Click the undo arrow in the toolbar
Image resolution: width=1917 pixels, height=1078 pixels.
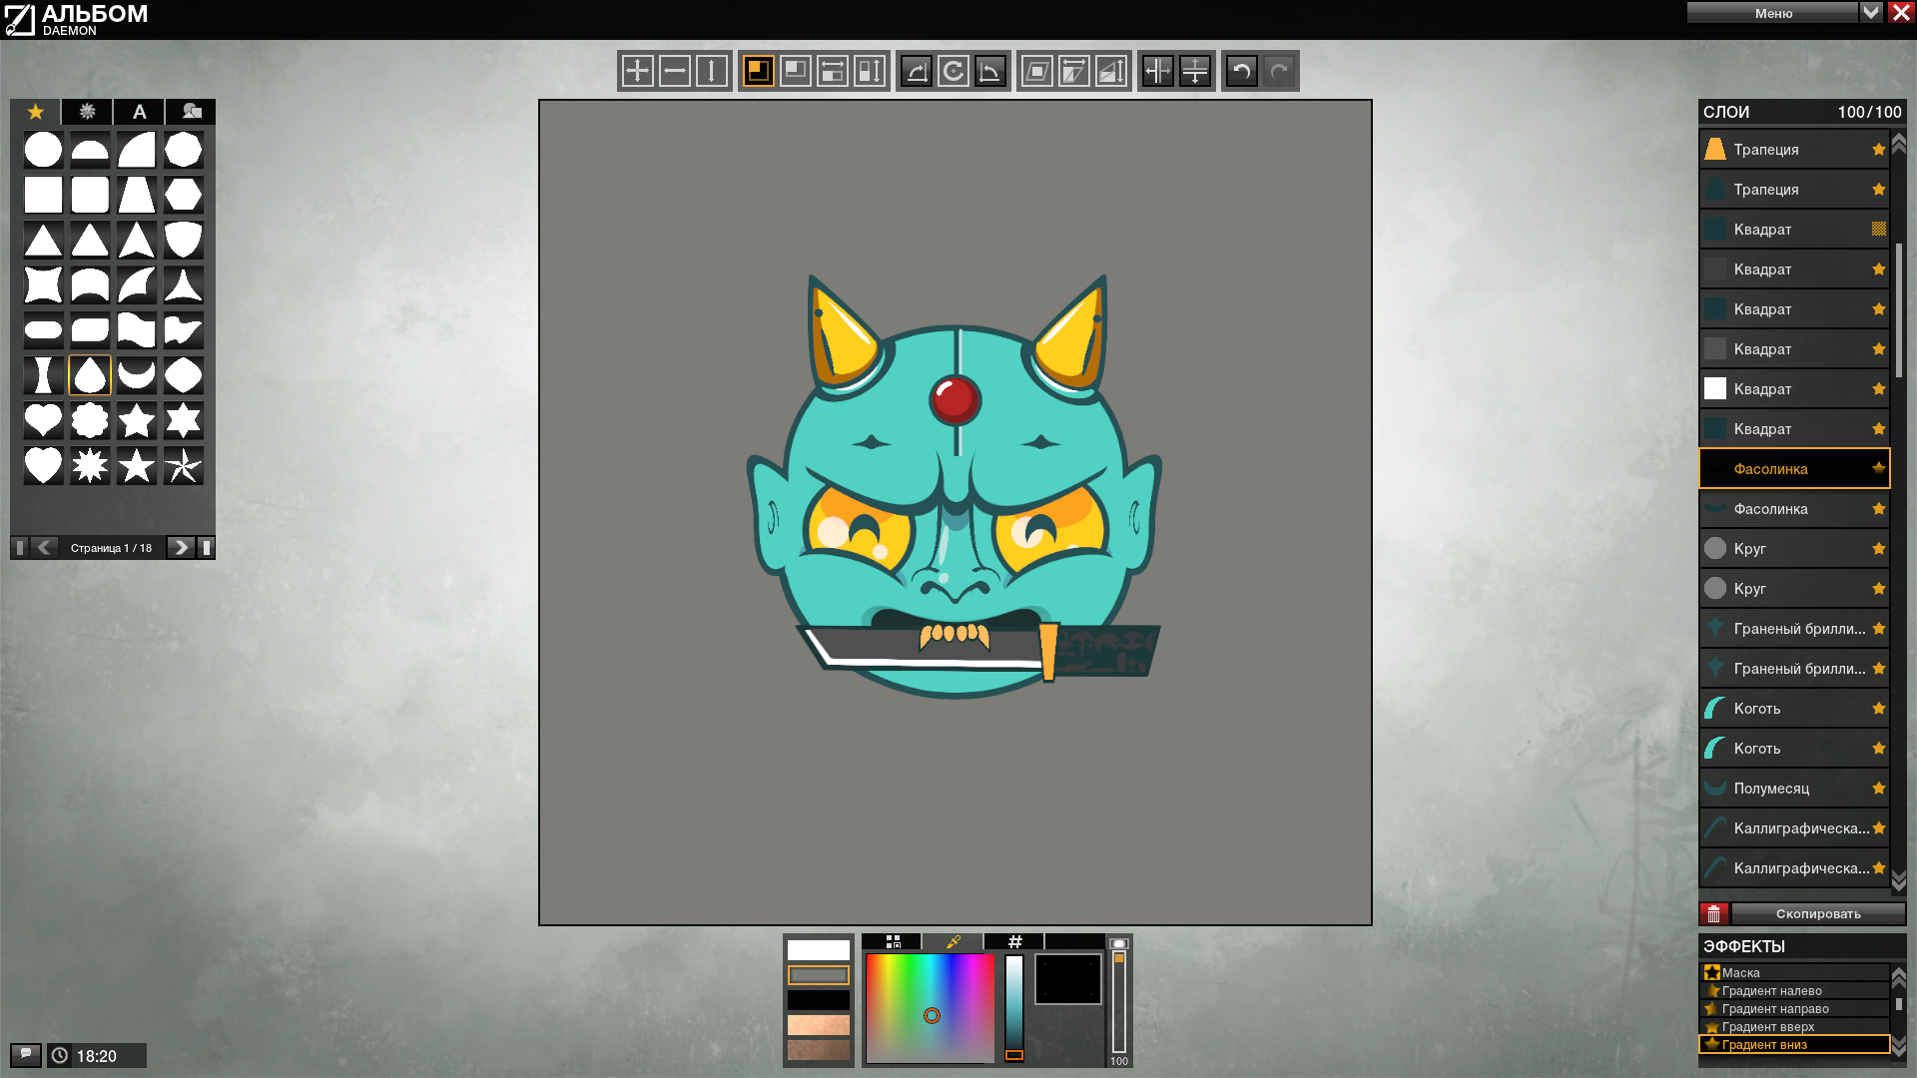(x=1241, y=71)
